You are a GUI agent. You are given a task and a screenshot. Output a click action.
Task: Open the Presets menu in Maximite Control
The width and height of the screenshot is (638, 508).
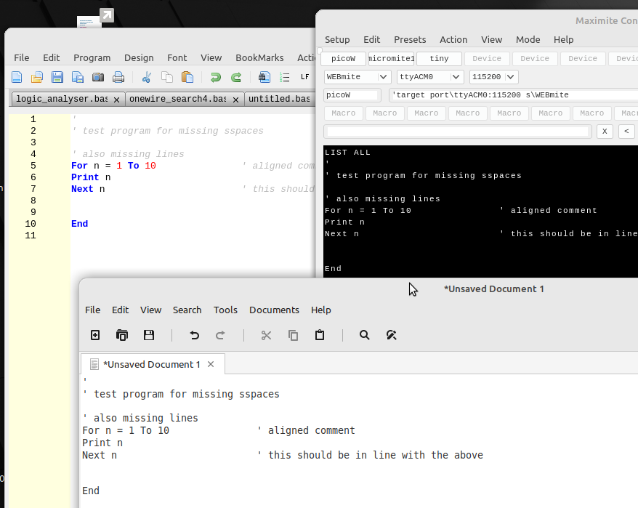click(x=410, y=39)
